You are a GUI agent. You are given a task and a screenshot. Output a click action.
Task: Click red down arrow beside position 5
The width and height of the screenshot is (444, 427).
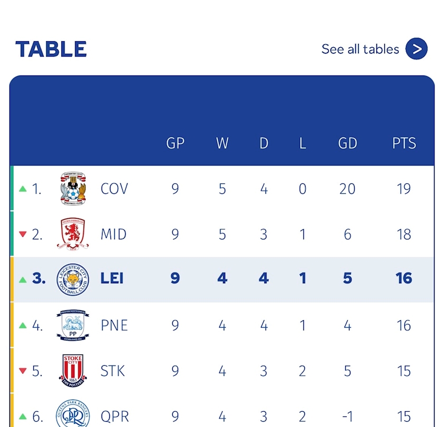(x=23, y=370)
